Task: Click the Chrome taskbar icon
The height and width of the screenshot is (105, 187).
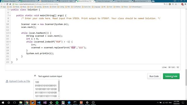Action: coord(27,102)
